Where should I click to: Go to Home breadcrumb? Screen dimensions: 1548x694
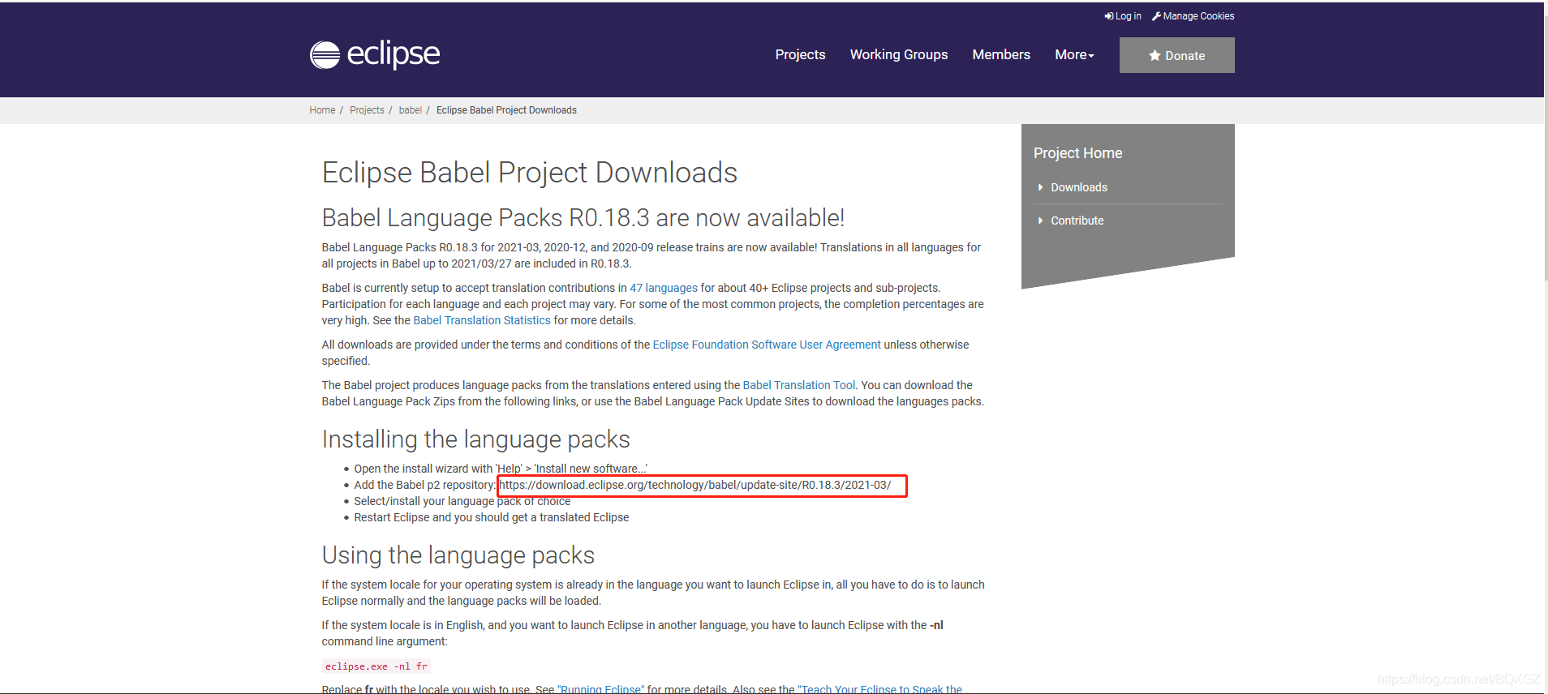click(x=322, y=110)
